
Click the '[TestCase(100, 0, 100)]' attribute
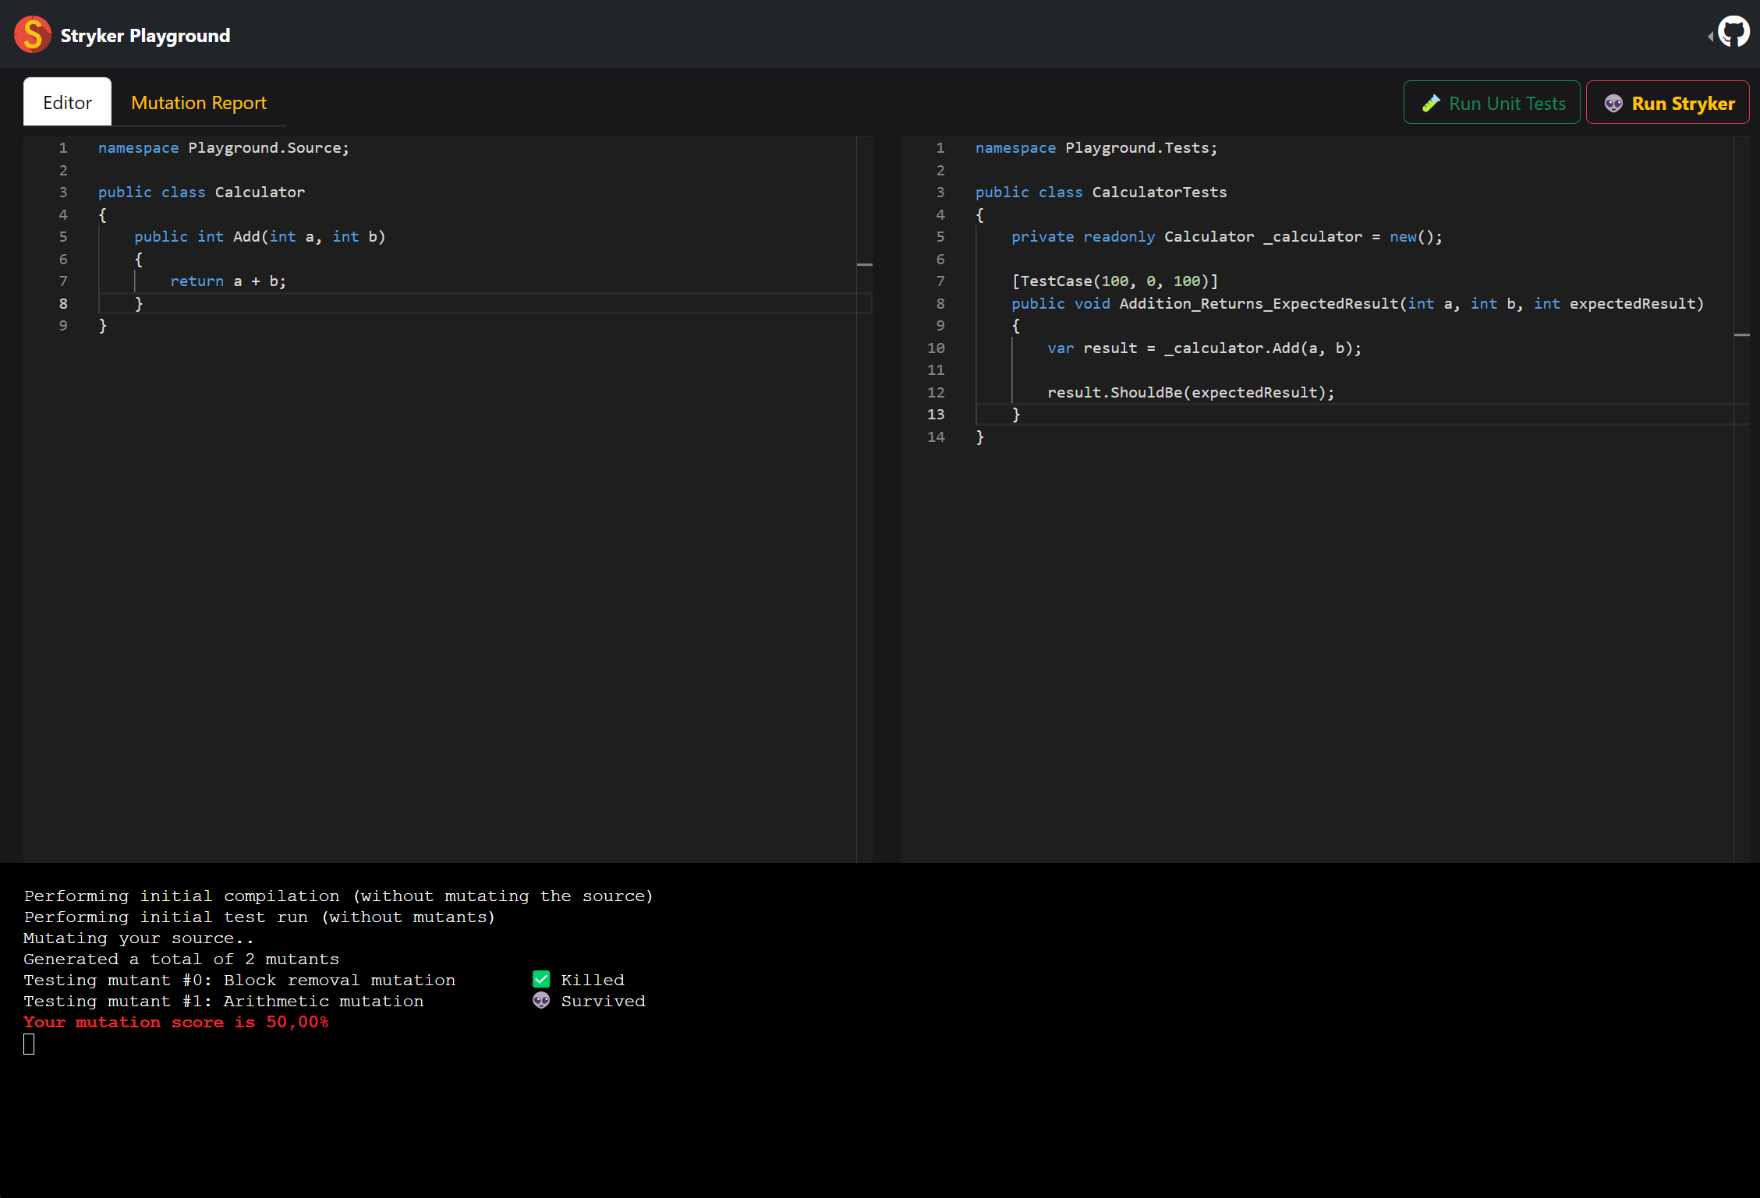pyautogui.click(x=1114, y=281)
